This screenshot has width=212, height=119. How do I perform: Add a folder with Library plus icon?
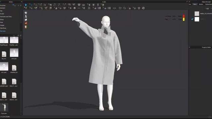tap(19, 6)
